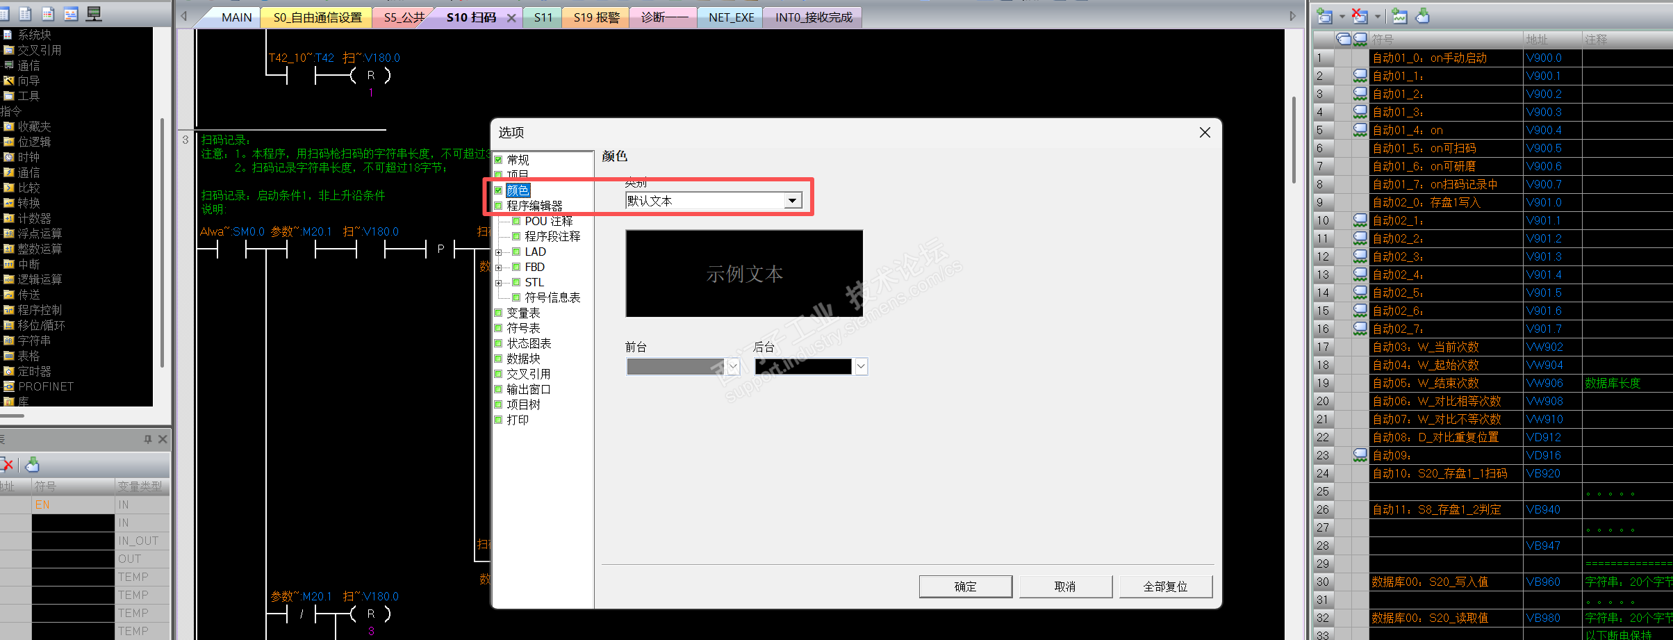Switch to the MAIN tab
Screen dimensions: 1673x640
coord(236,17)
